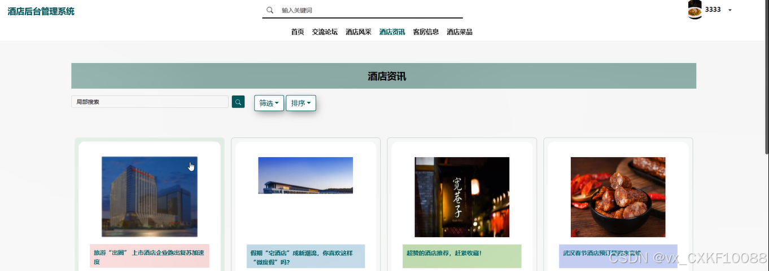769x271 pixels.
Task: Open the hotel tower building thumbnail
Action: [150, 197]
